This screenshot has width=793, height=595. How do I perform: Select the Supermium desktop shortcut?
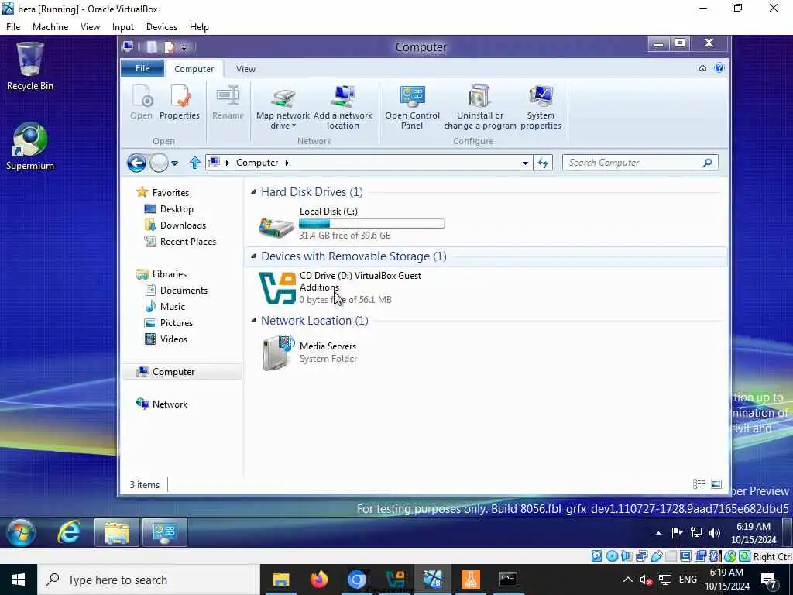[30, 146]
